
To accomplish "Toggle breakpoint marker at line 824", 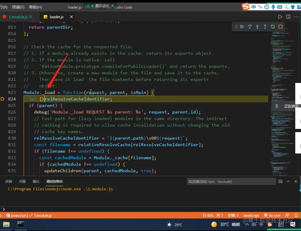I will pos(3,99).
